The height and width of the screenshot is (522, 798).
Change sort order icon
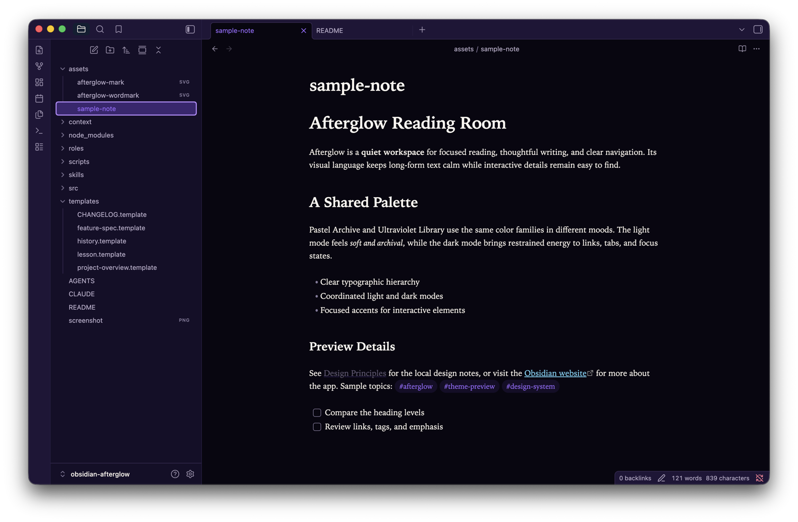coord(126,50)
